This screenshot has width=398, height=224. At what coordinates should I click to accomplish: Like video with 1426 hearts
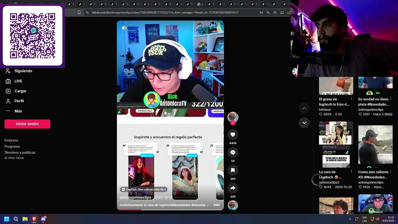360,187
